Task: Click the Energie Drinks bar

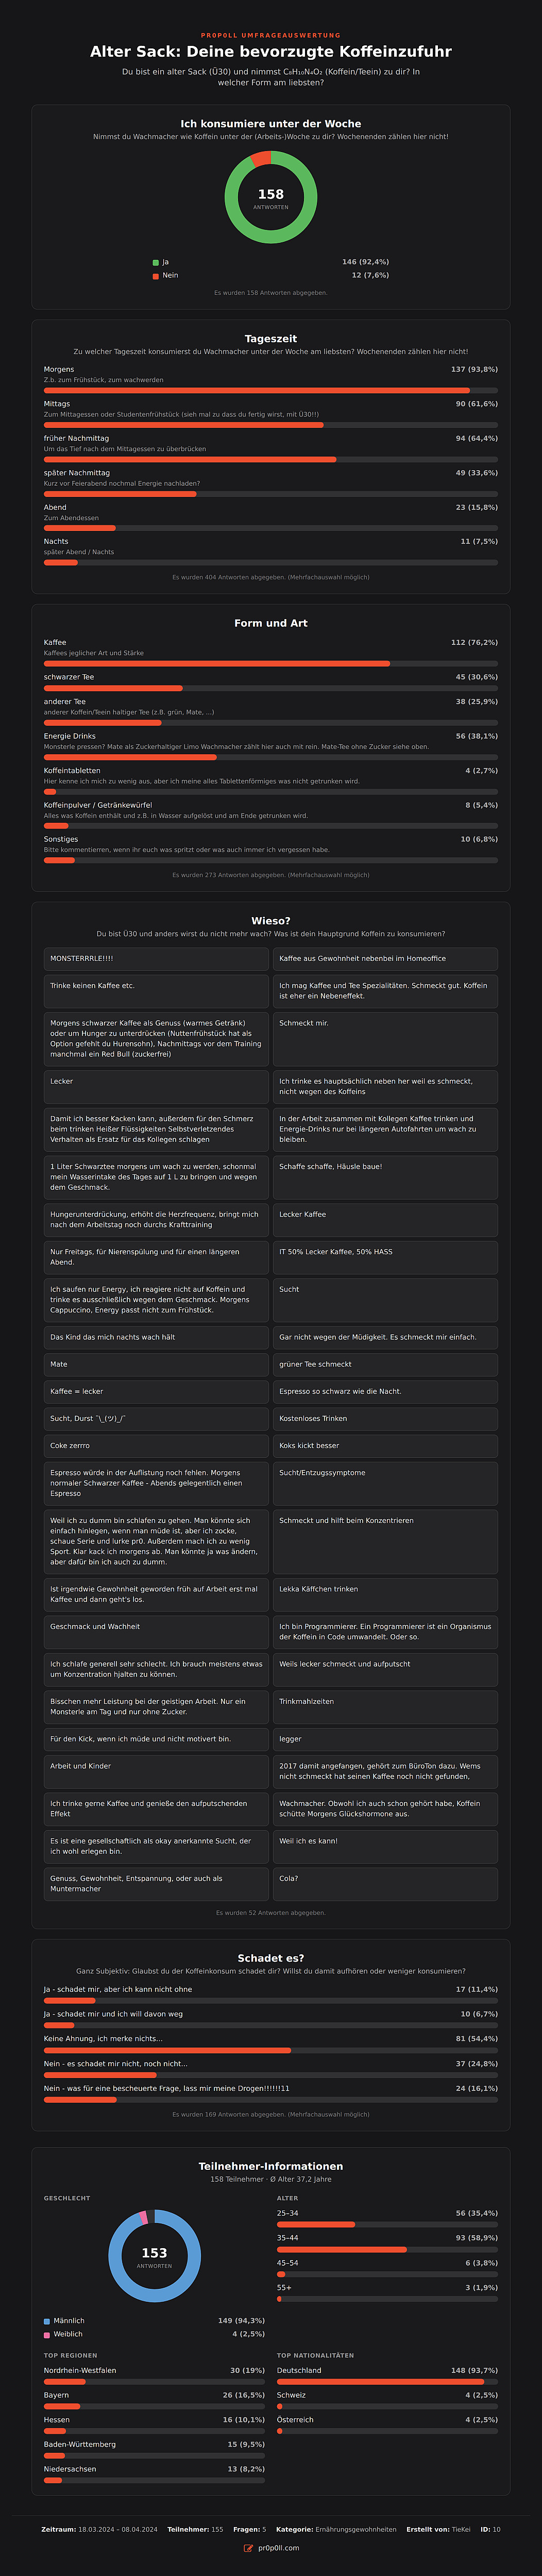Action: [x=271, y=757]
